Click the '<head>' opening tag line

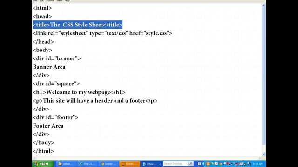tap(42, 17)
